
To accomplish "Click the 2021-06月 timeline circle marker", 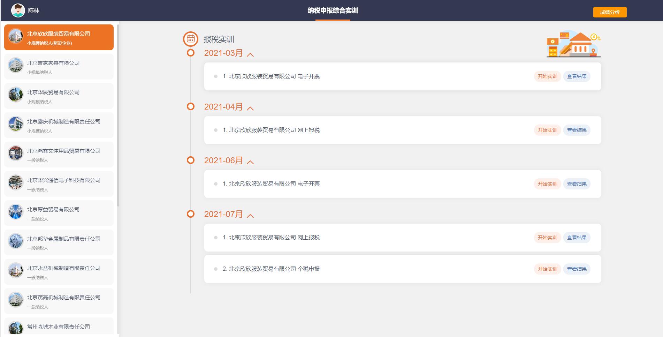I will [191, 160].
